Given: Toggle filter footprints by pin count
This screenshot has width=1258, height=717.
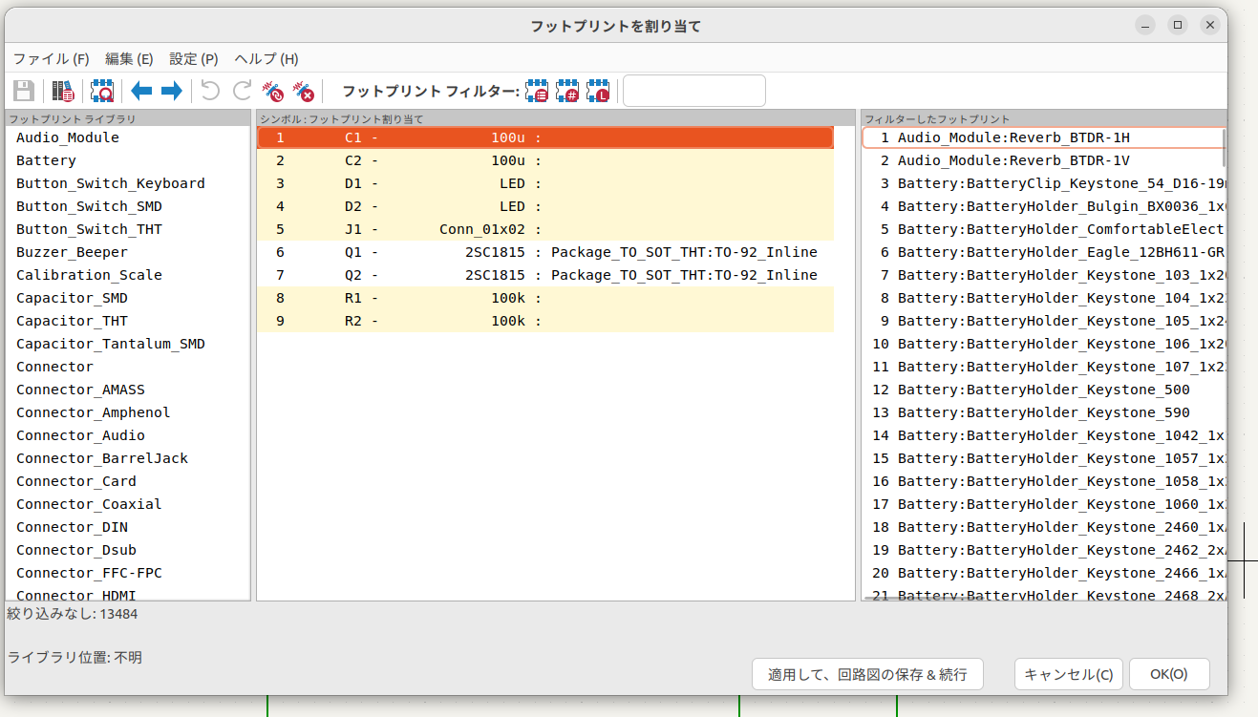Looking at the screenshot, I should pyautogui.click(x=567, y=92).
